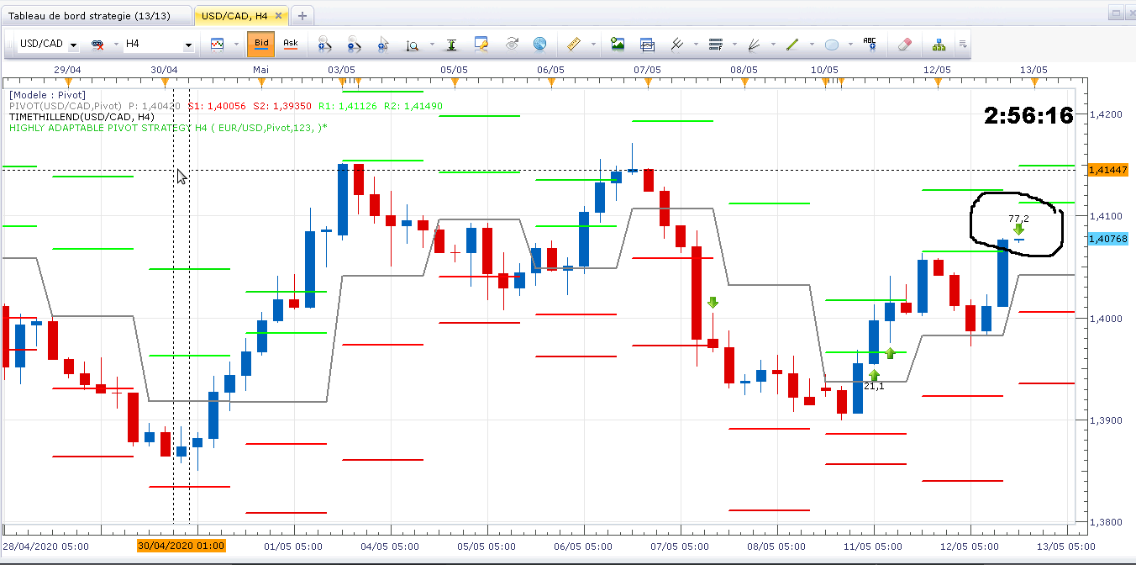Click the blue 1,40768 current price label
Viewport: 1136px width, 565px height.
(x=1107, y=240)
